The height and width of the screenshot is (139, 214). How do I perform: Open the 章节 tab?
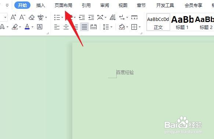[x=141, y=6]
